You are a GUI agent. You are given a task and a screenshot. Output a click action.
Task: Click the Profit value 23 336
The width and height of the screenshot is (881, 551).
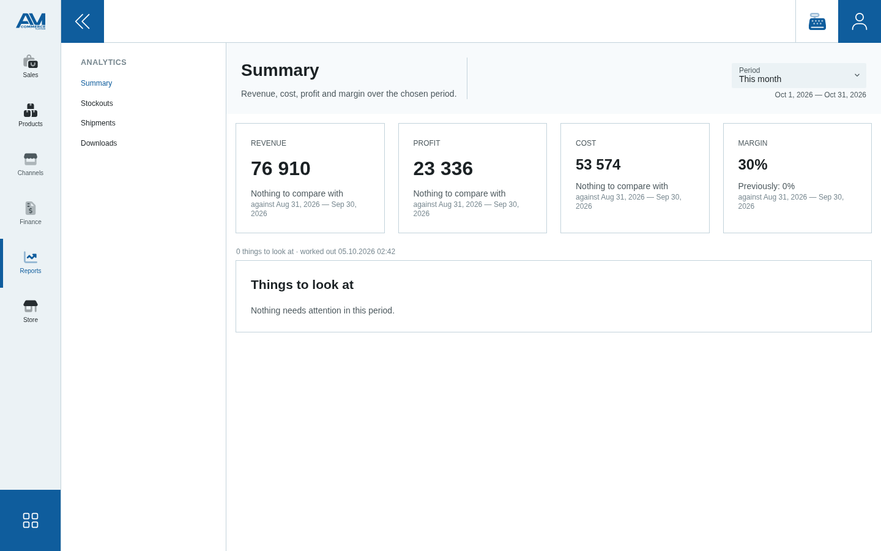point(443,168)
